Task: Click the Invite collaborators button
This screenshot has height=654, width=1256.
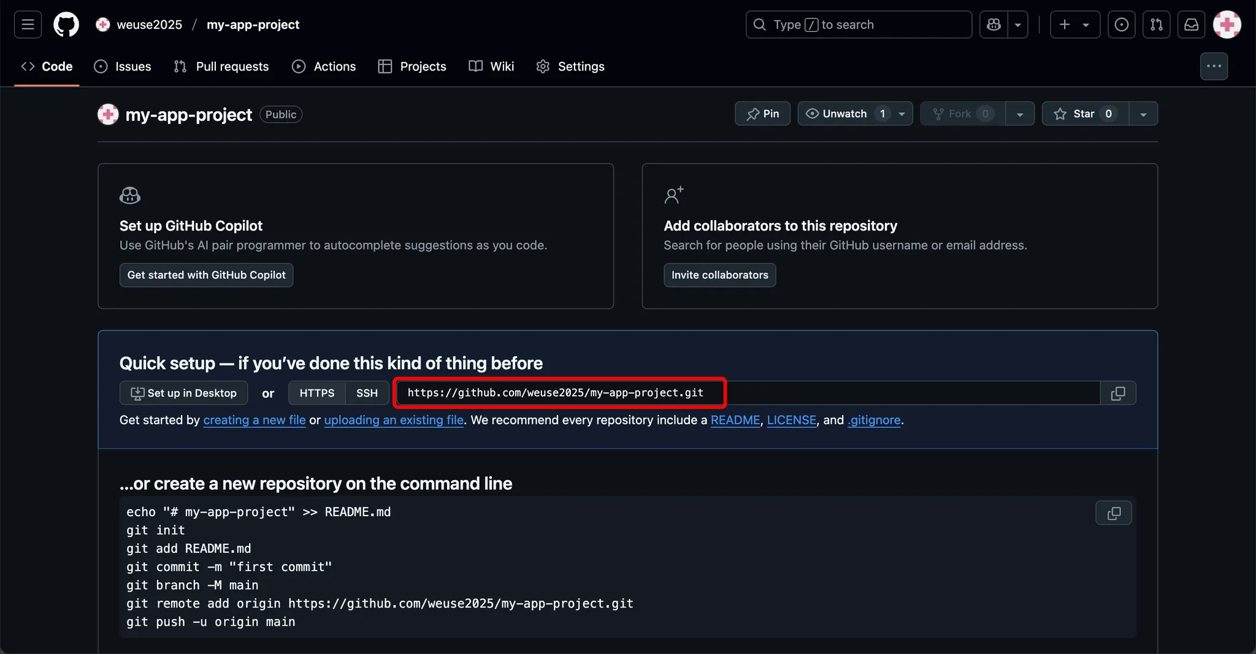Action: point(719,275)
